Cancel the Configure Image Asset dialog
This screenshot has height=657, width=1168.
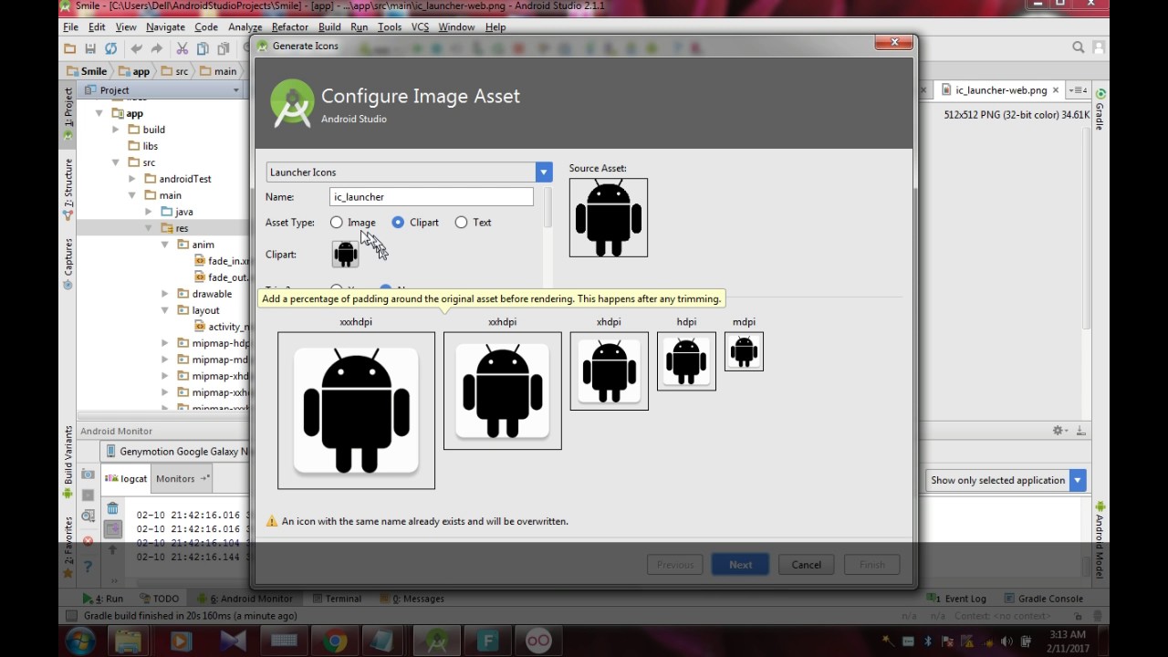(806, 564)
